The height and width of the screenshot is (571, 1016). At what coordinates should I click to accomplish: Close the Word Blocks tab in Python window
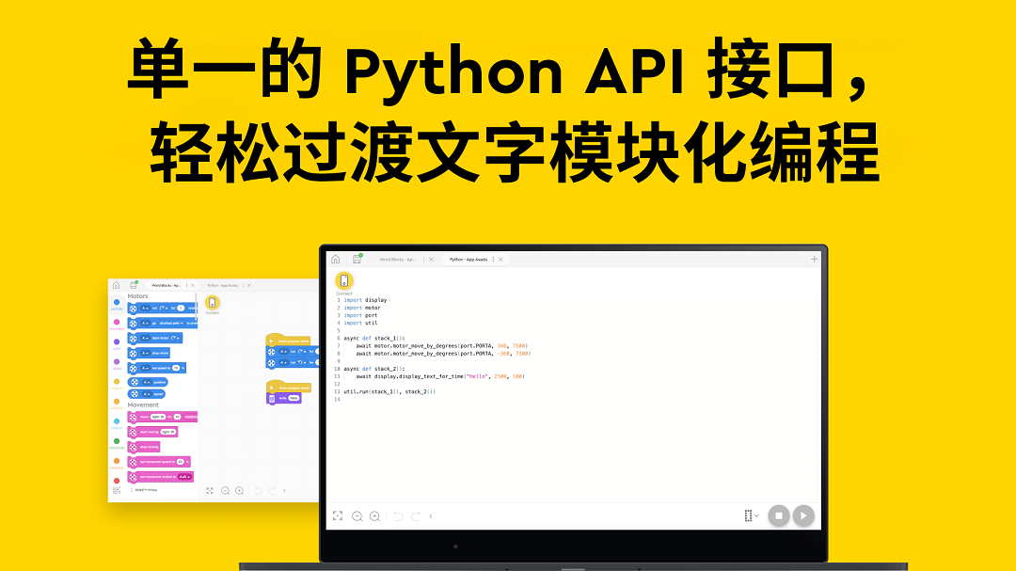click(431, 259)
